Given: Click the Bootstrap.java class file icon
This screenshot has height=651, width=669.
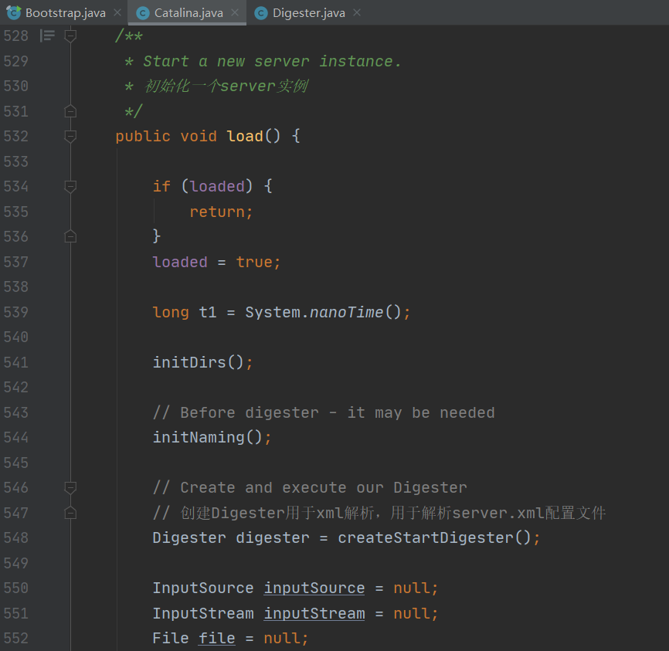Looking at the screenshot, I should click(14, 13).
